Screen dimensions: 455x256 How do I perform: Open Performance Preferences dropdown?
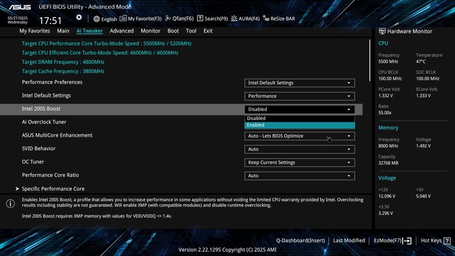(x=300, y=82)
